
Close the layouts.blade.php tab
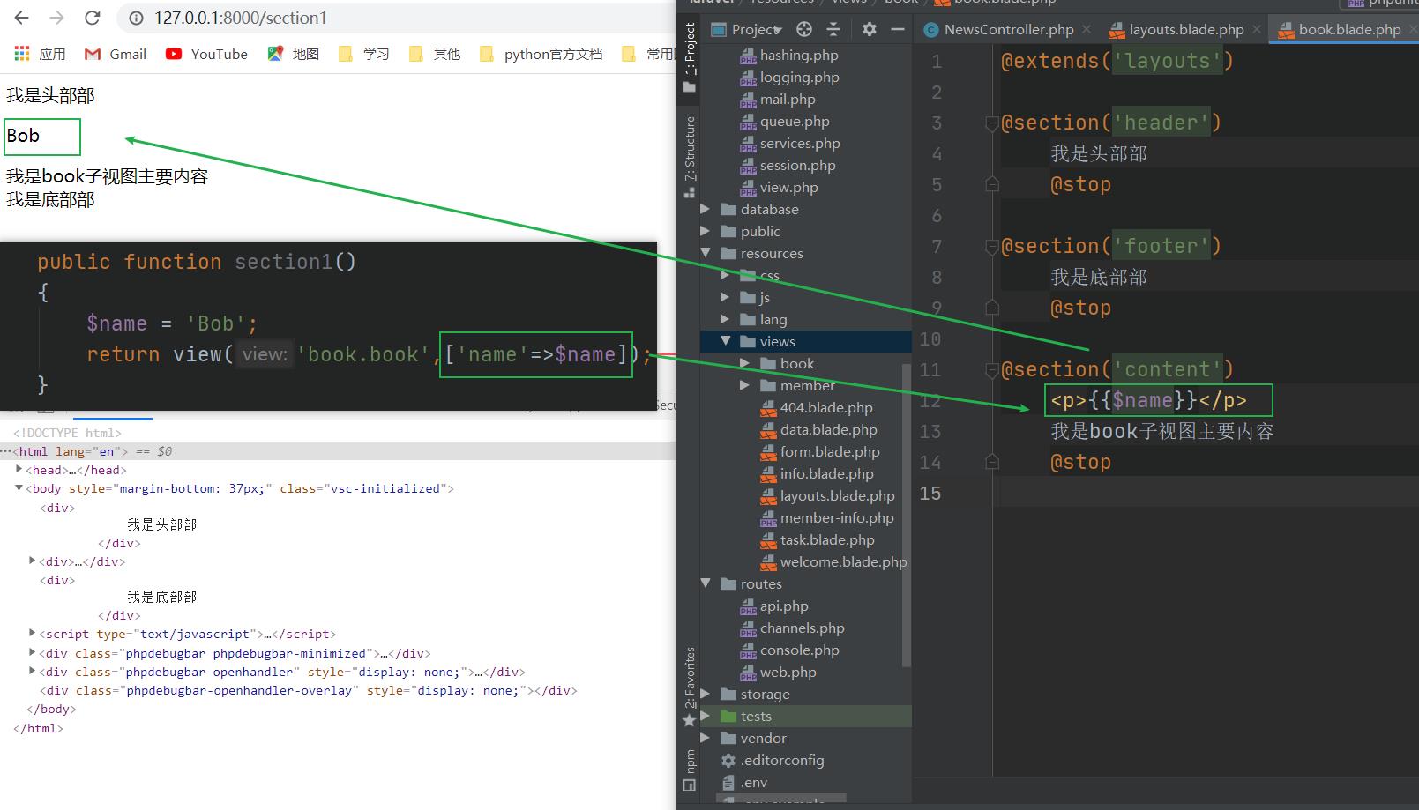1257,29
